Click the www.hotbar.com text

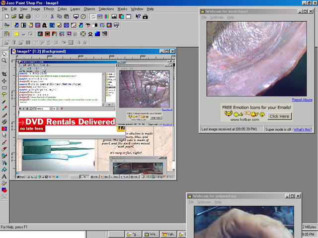tap(244, 119)
